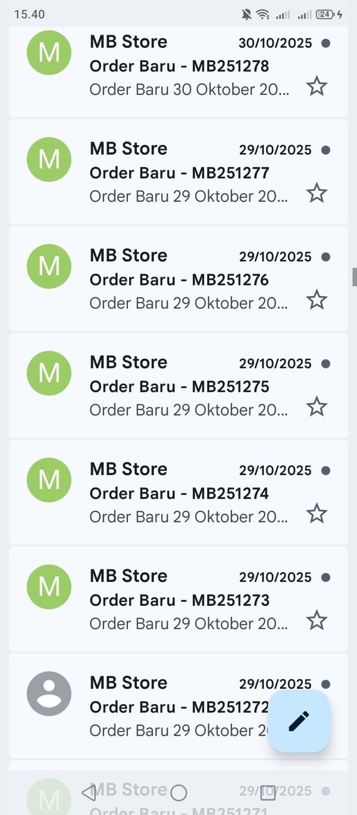Select MB251278 email via sender avatar

point(49,53)
